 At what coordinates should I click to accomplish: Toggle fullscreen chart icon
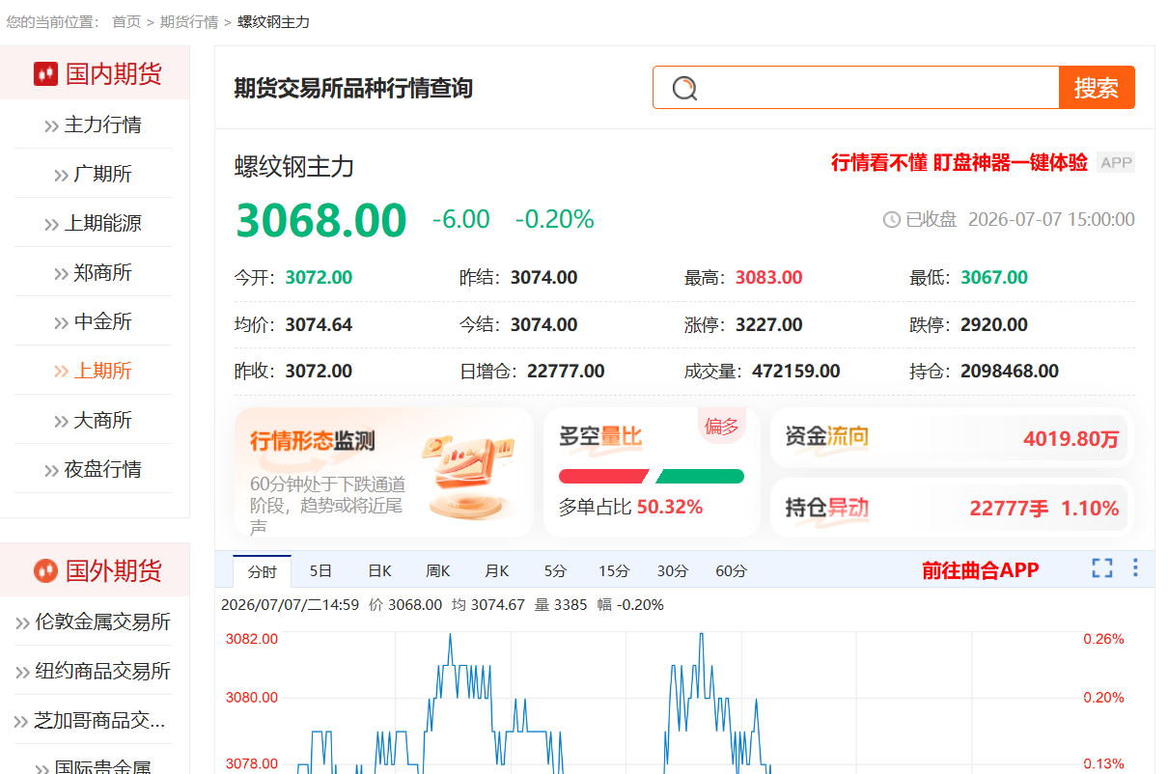[x=1102, y=567]
